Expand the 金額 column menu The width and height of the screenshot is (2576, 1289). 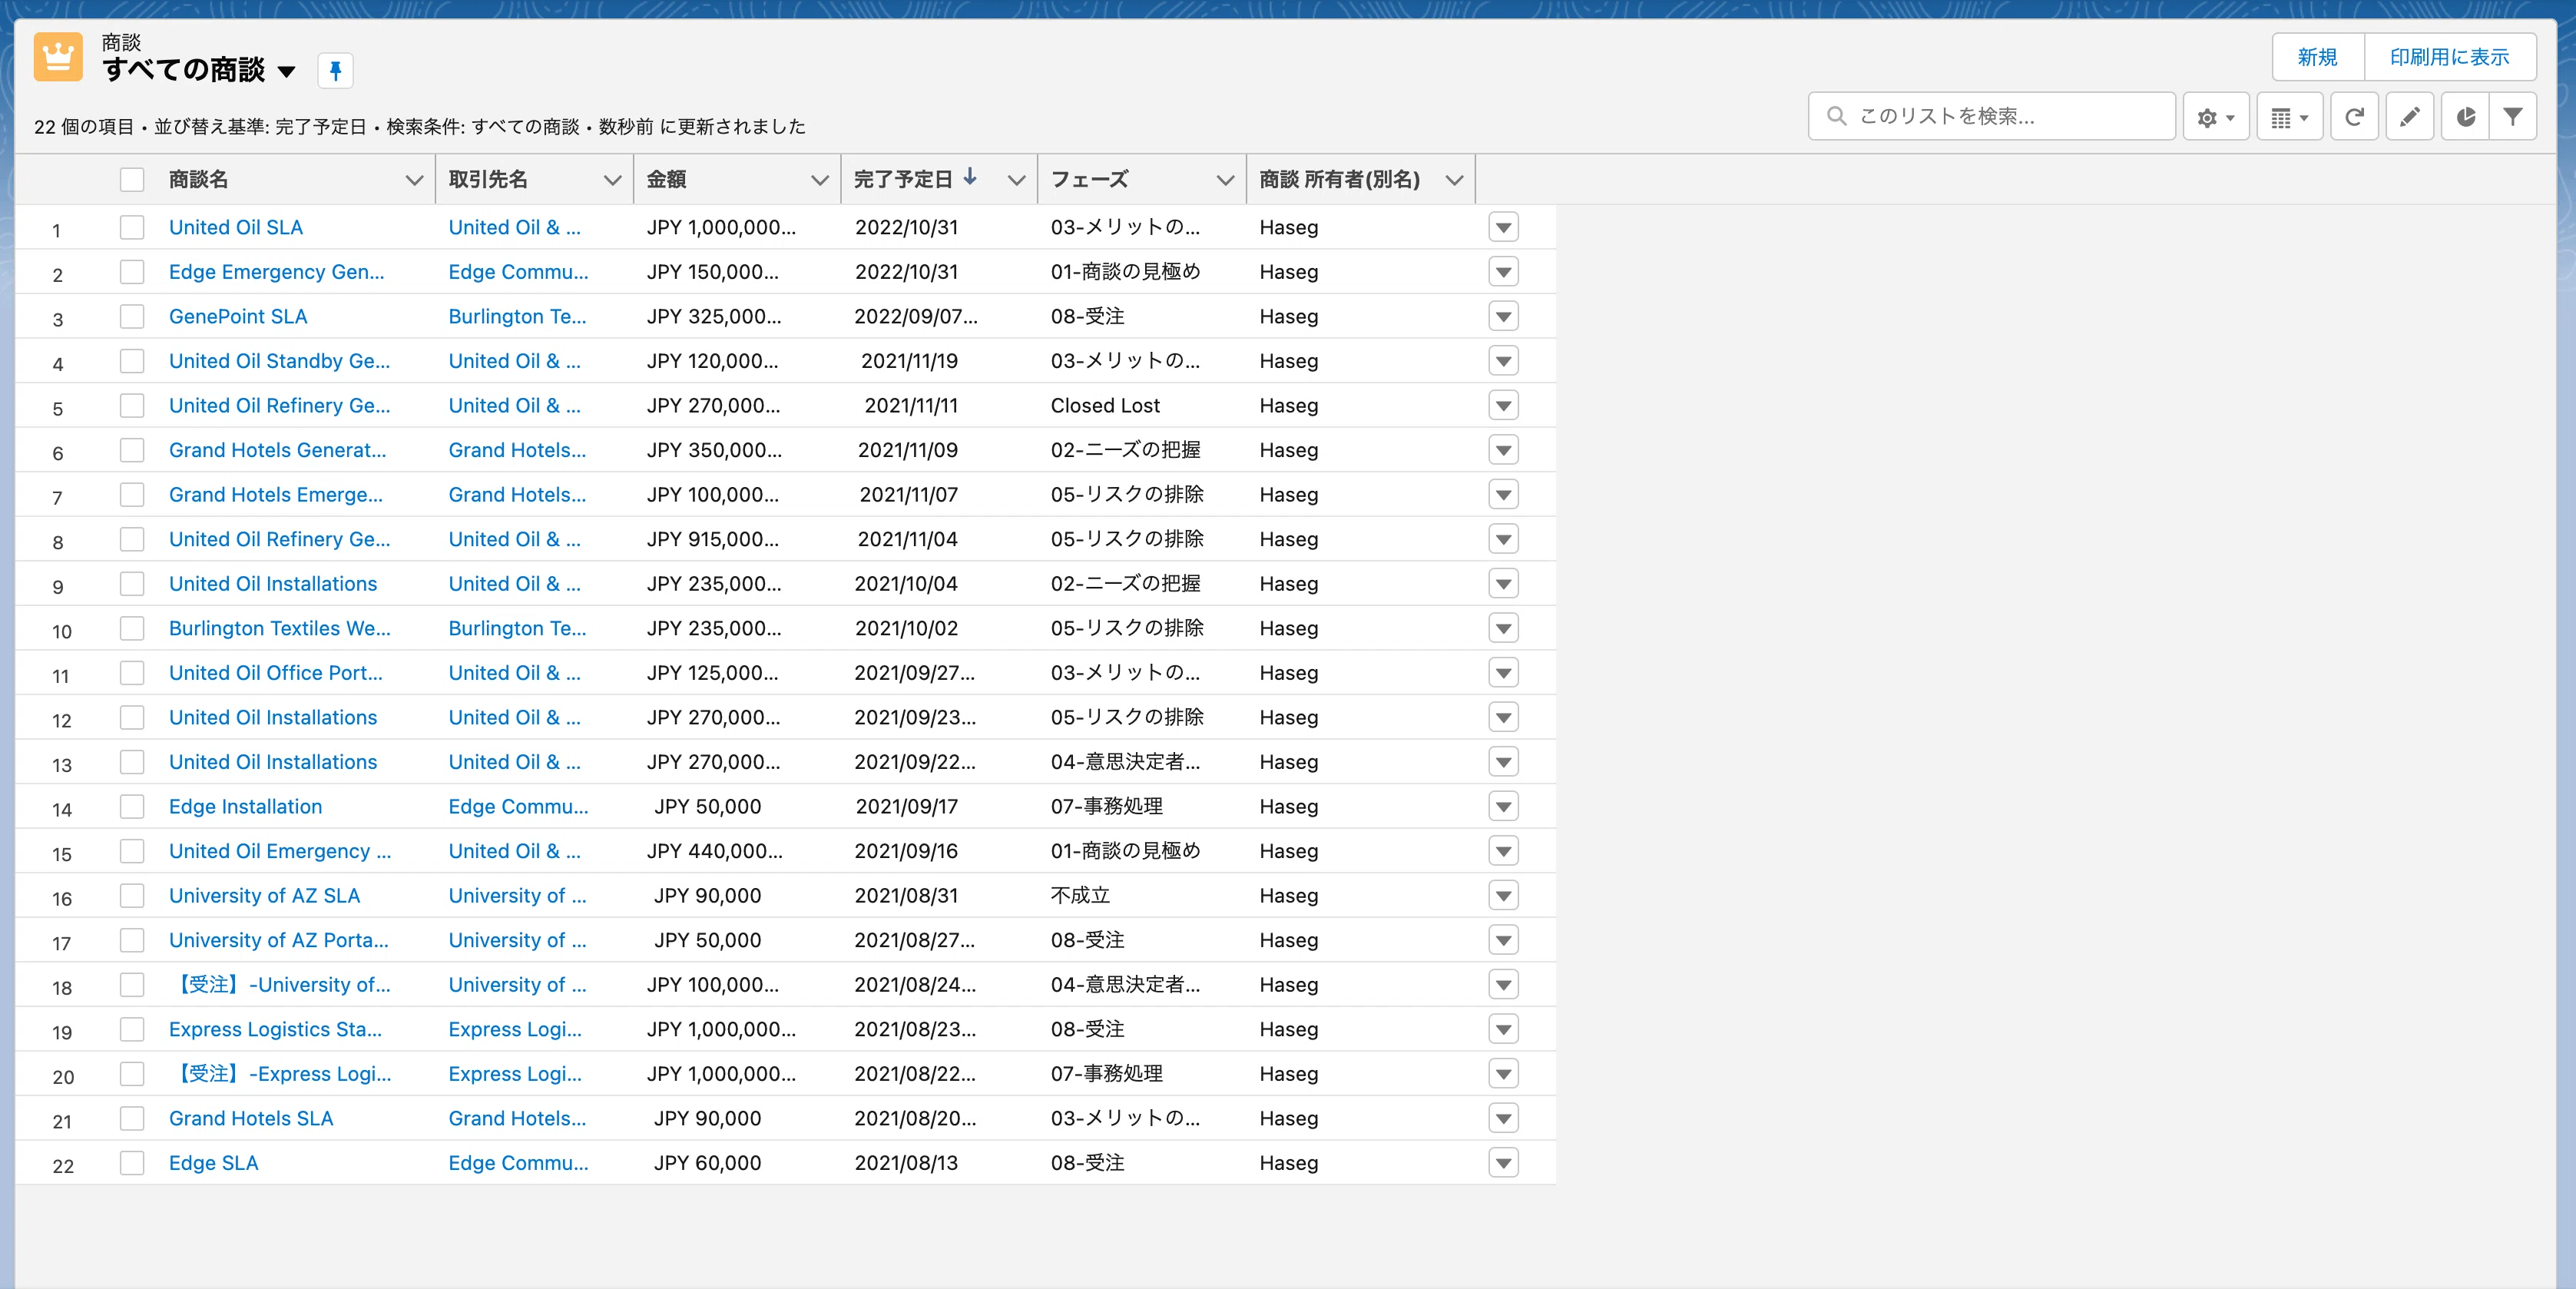click(819, 180)
